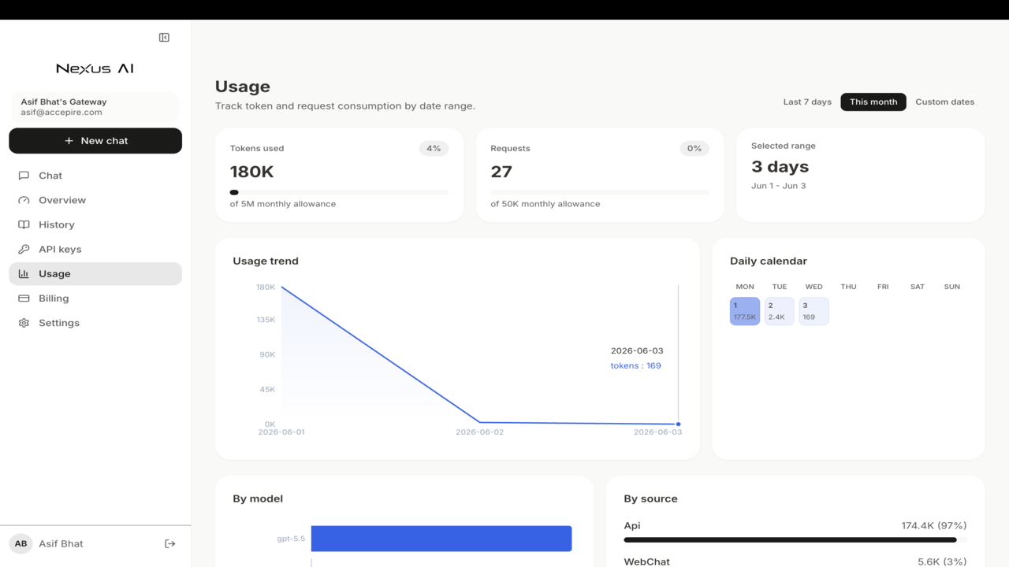
Task: Click the Nexus AI logo
Action: point(95,69)
